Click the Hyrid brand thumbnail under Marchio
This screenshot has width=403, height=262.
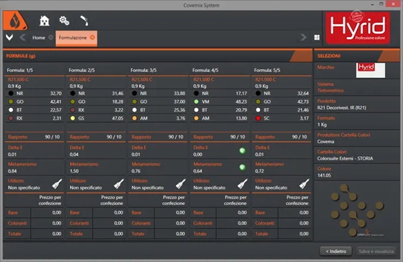point(370,70)
